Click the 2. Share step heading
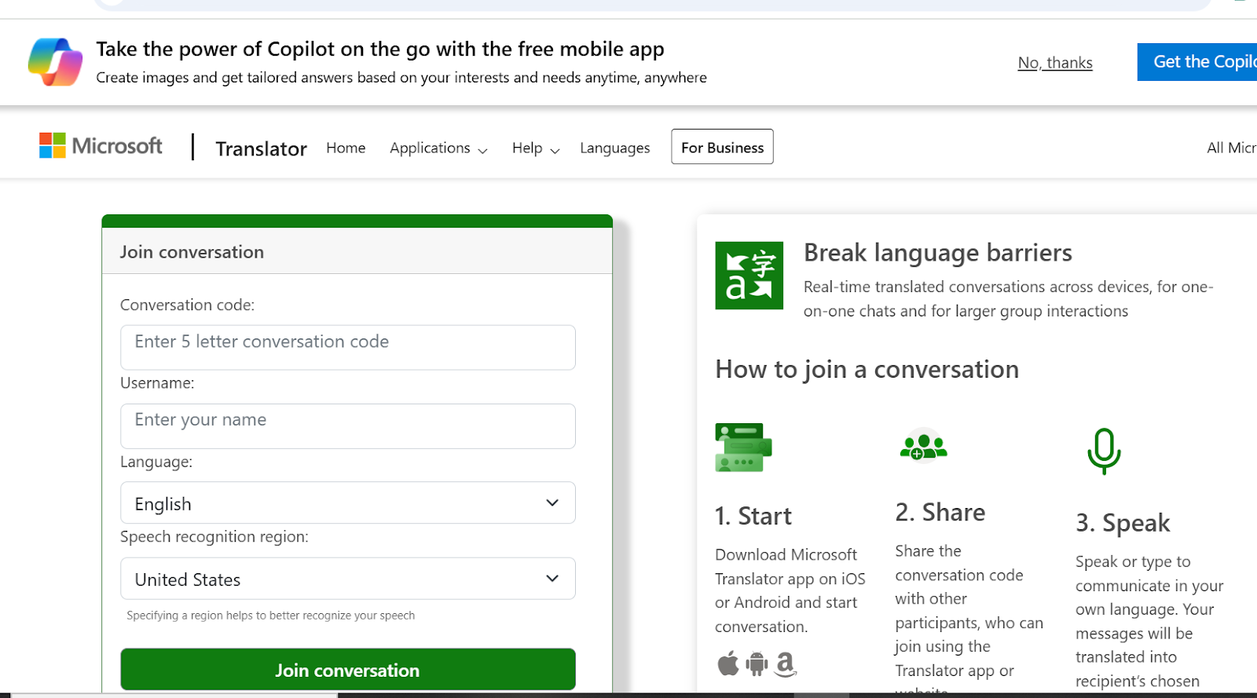The image size is (1257, 698). pyautogui.click(x=940, y=512)
